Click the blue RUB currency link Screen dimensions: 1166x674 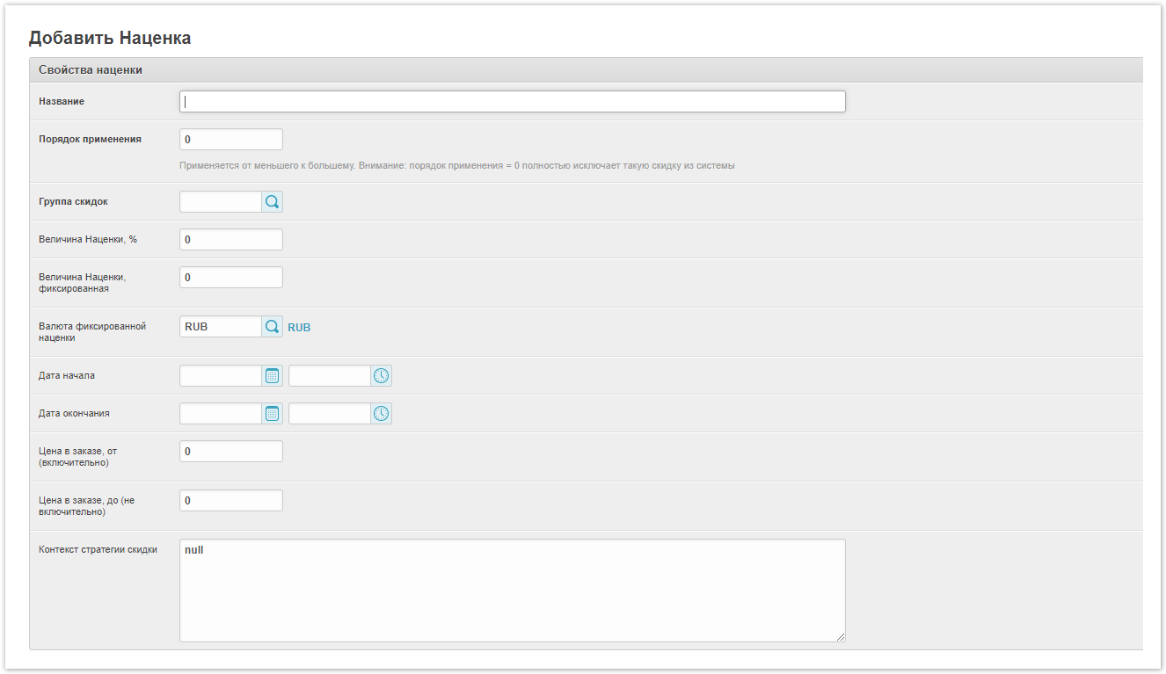(x=299, y=328)
